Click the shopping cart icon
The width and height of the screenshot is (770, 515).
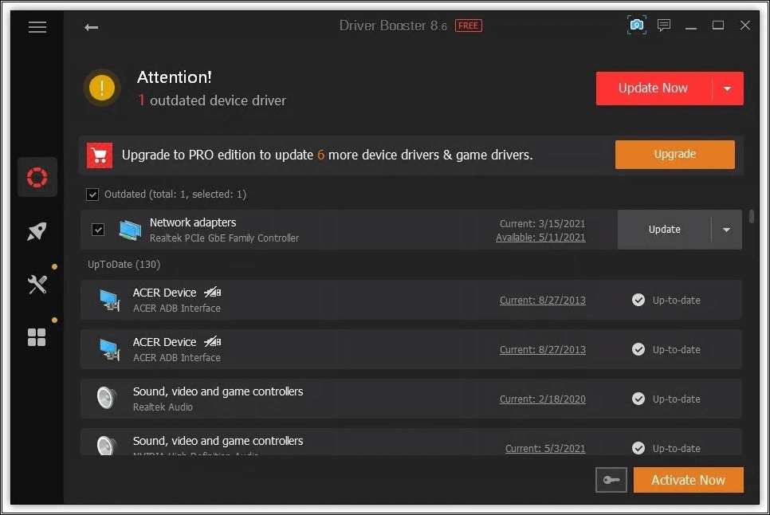click(x=100, y=155)
